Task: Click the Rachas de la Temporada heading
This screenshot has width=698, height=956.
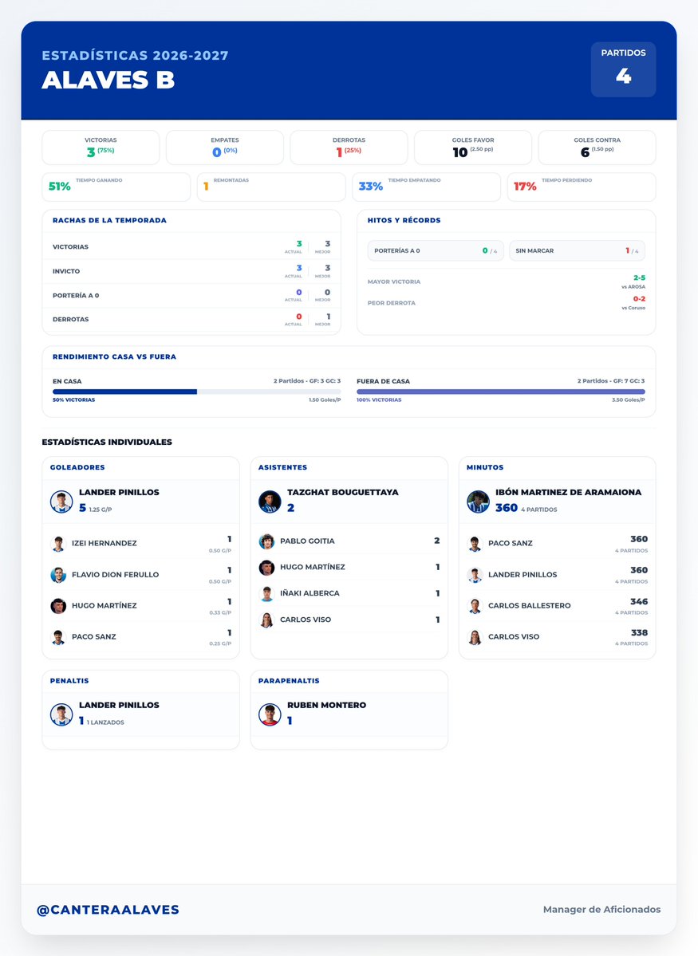Action: pyautogui.click(x=109, y=220)
